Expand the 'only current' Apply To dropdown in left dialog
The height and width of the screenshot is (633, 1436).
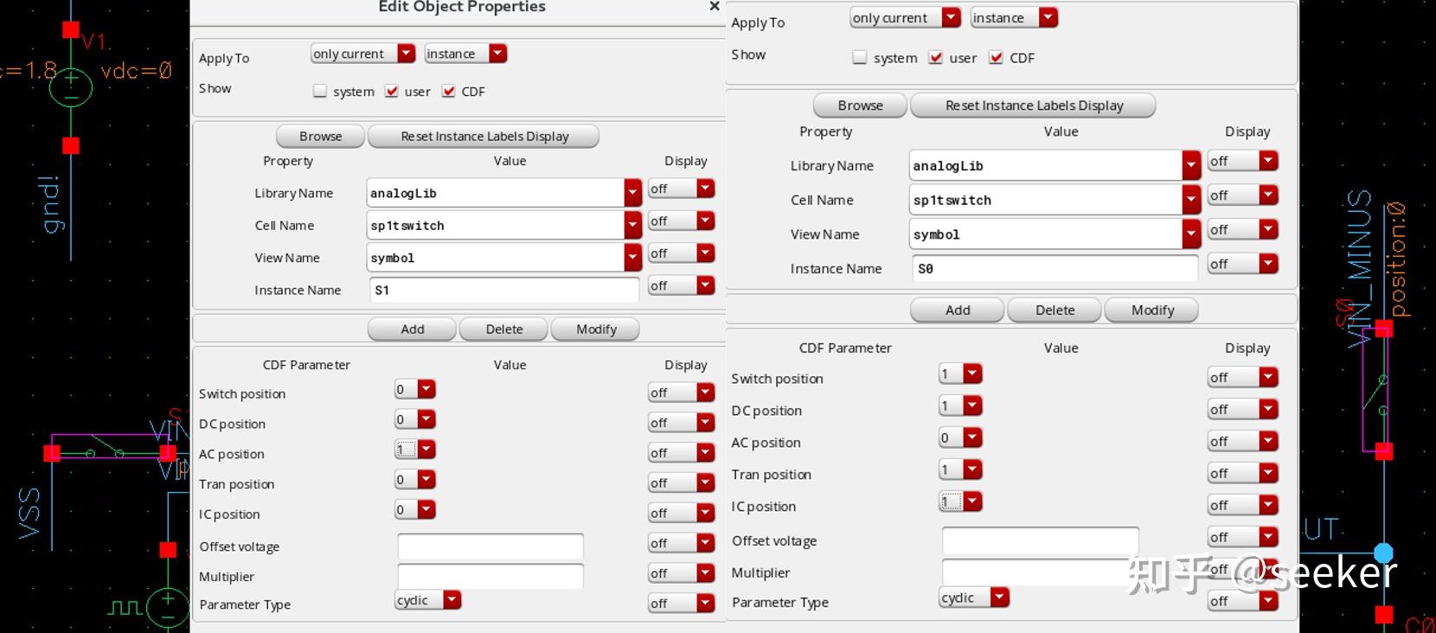362,54
